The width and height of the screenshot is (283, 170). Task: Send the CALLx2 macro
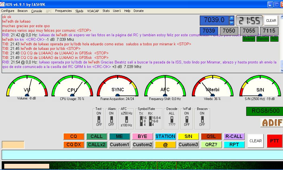point(97,145)
